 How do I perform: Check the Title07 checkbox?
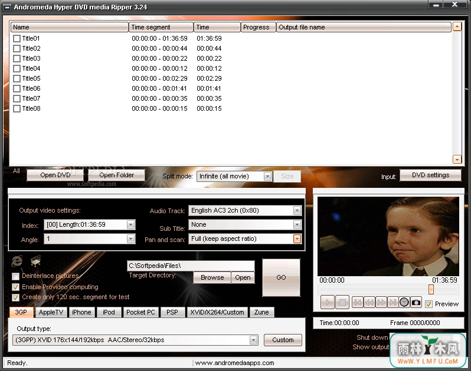click(x=17, y=98)
